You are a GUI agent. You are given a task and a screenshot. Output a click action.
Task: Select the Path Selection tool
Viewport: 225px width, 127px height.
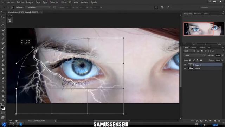3,87
